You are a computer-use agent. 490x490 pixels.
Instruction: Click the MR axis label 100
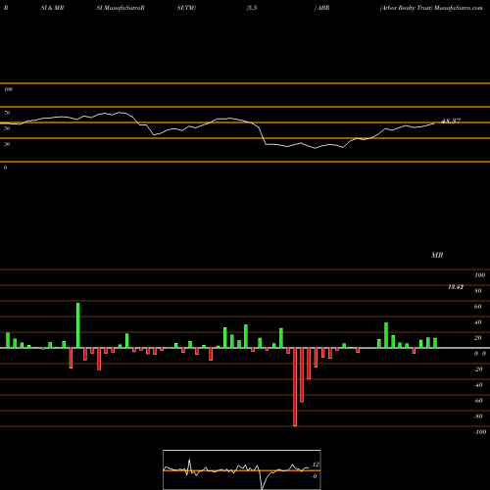coord(479,275)
